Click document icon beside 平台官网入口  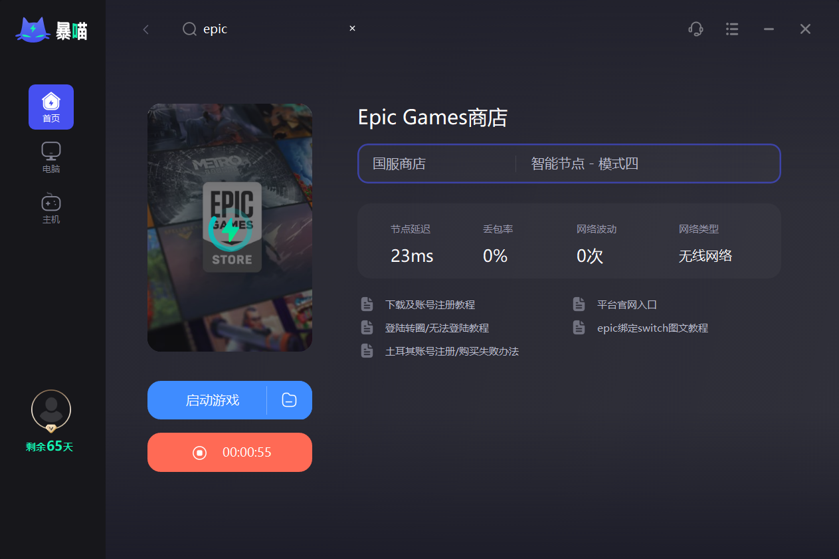tap(579, 303)
